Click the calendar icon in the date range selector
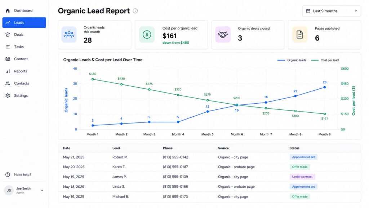Image resolution: width=369 pixels, height=208 pixels. click(308, 11)
